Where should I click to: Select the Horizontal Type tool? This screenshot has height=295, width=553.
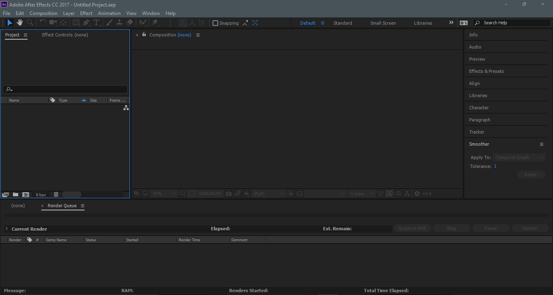[96, 23]
